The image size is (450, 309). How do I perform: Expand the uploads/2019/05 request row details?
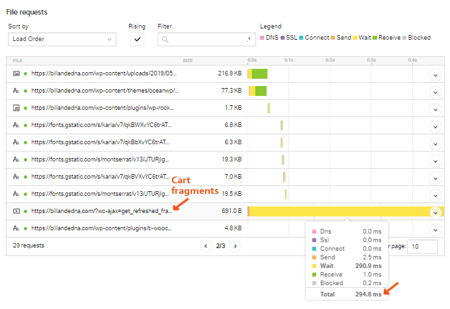pos(435,74)
